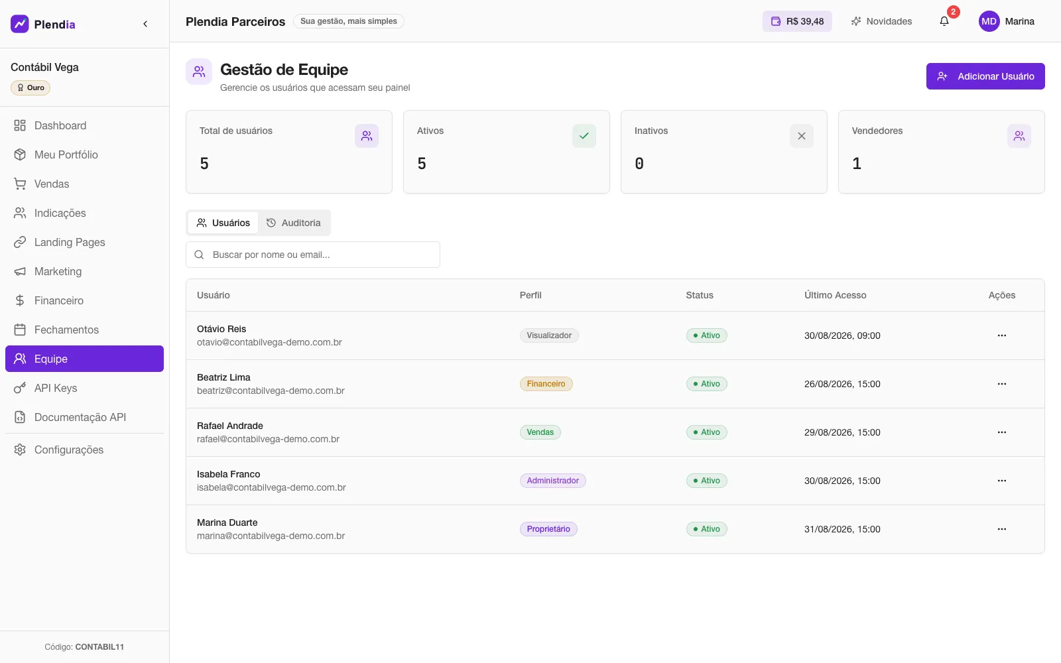Image resolution: width=1061 pixels, height=663 pixels.
Task: Click the email otavio@contabilvega-demo.com.br
Action: (269, 342)
